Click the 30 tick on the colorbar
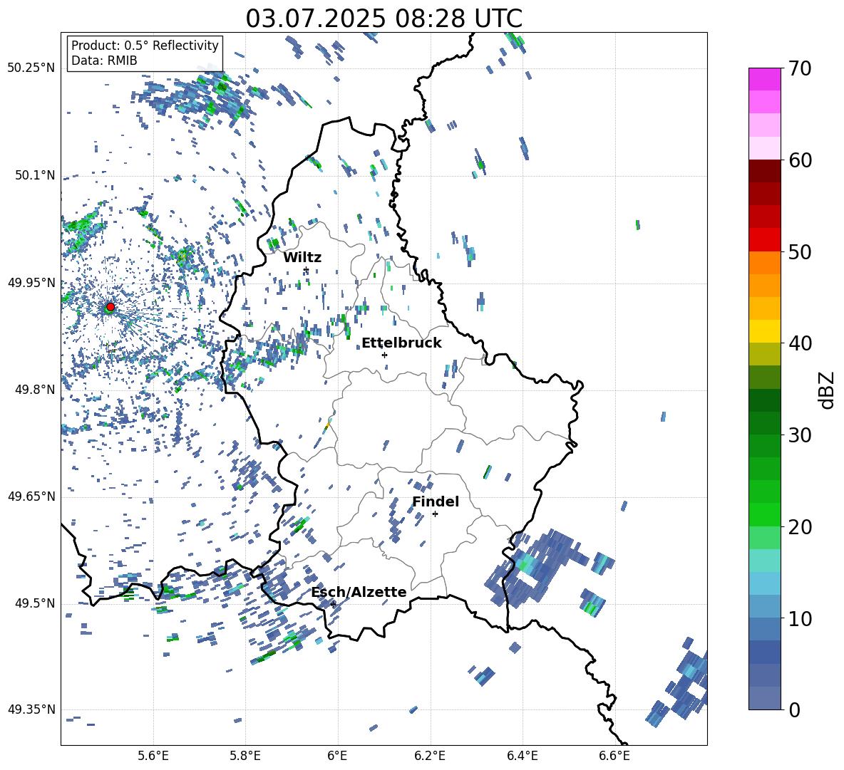The image size is (844, 770). (800, 435)
